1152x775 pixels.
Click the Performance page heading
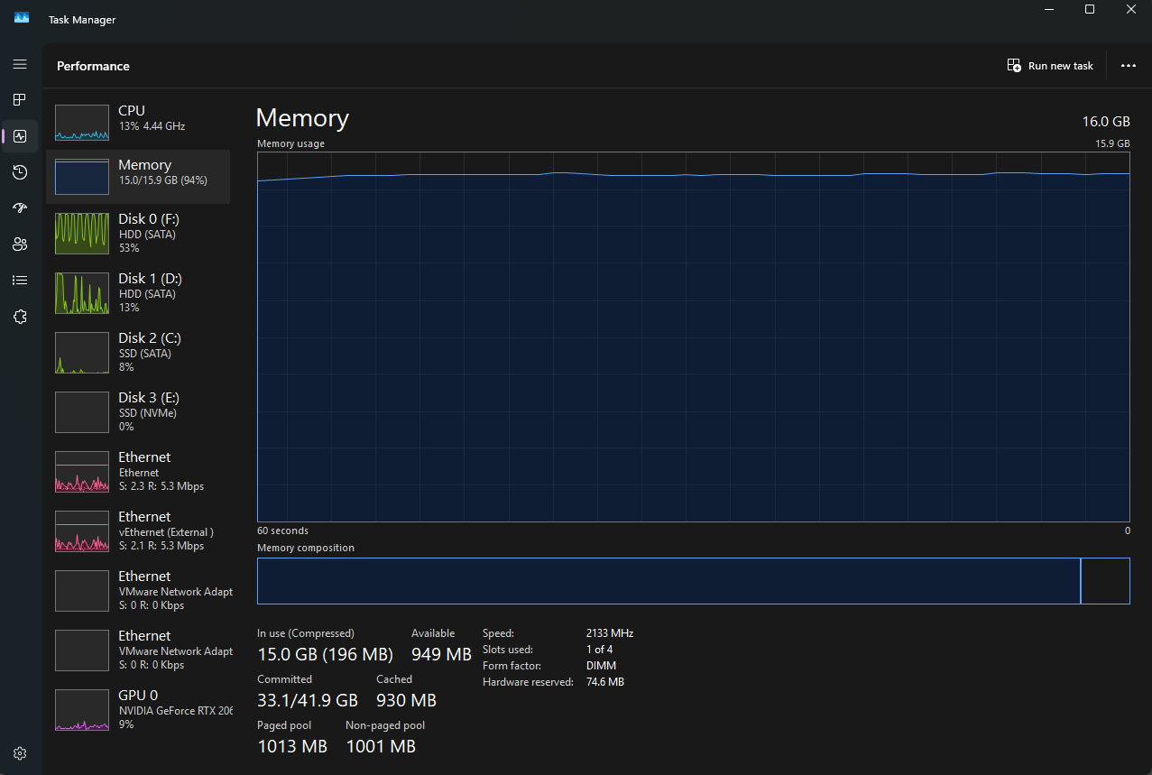coord(93,66)
